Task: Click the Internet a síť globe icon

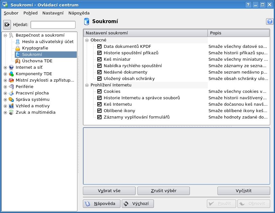Action: (x=11, y=67)
